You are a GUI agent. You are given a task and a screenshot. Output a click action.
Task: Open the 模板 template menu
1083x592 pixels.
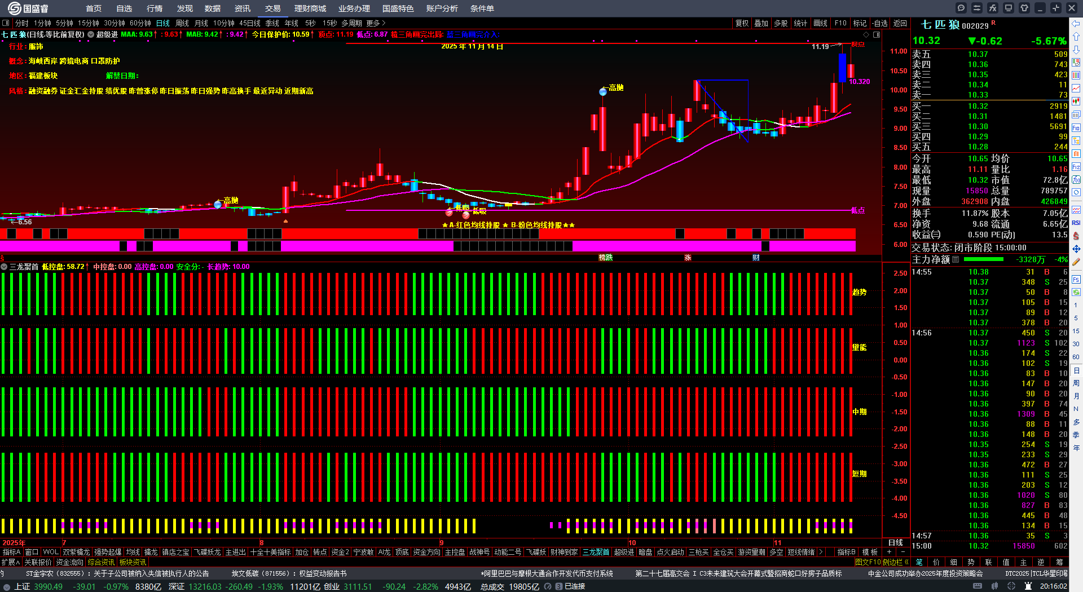(x=870, y=552)
